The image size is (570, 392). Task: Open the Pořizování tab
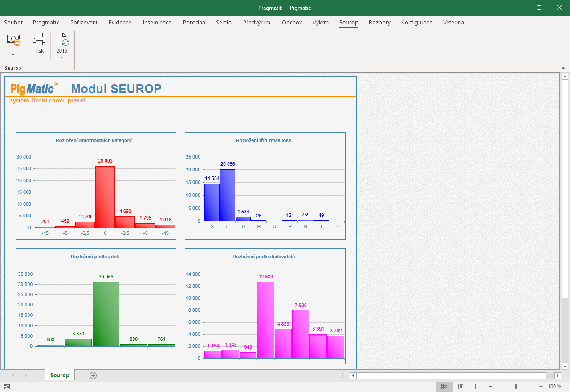84,23
